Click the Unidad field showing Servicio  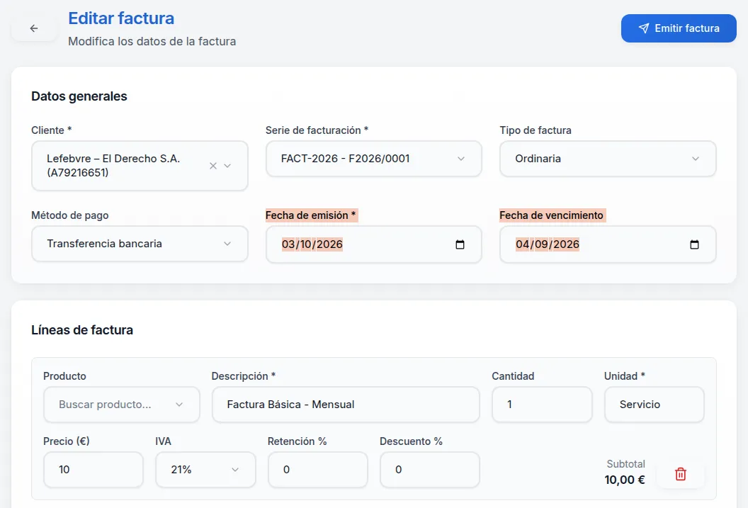tap(653, 405)
